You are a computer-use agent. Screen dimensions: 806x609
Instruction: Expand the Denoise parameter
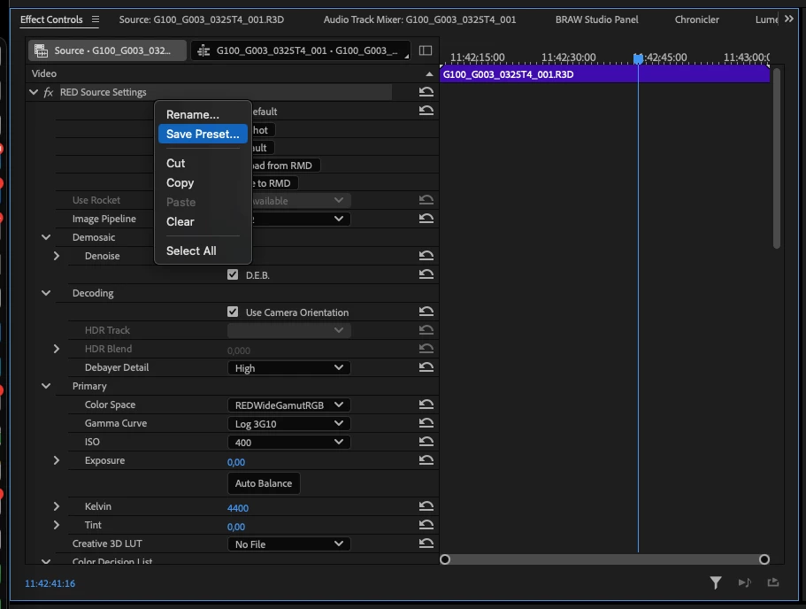pyautogui.click(x=57, y=256)
